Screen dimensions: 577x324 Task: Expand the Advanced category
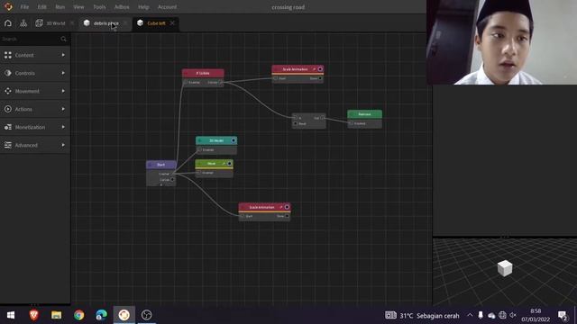coord(63,145)
